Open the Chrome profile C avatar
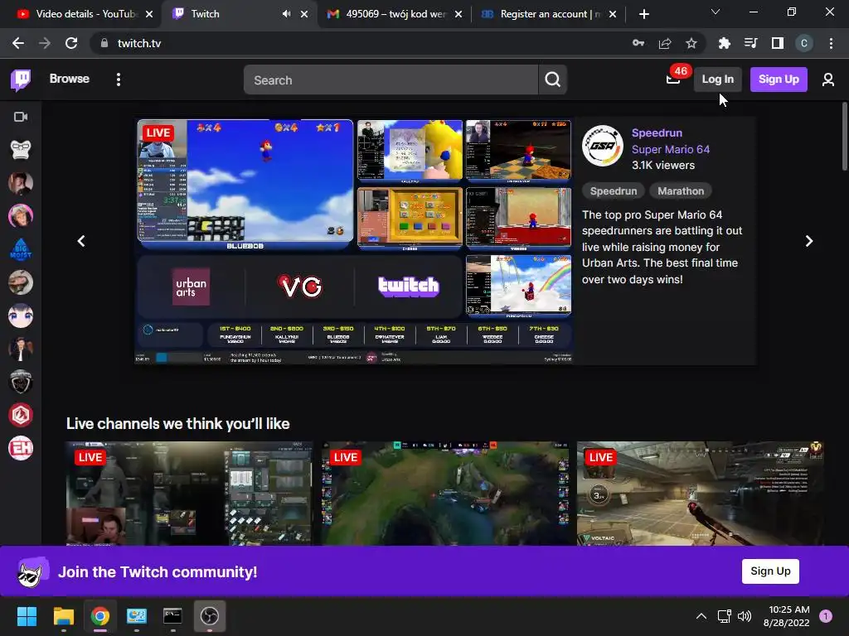 [x=803, y=43]
